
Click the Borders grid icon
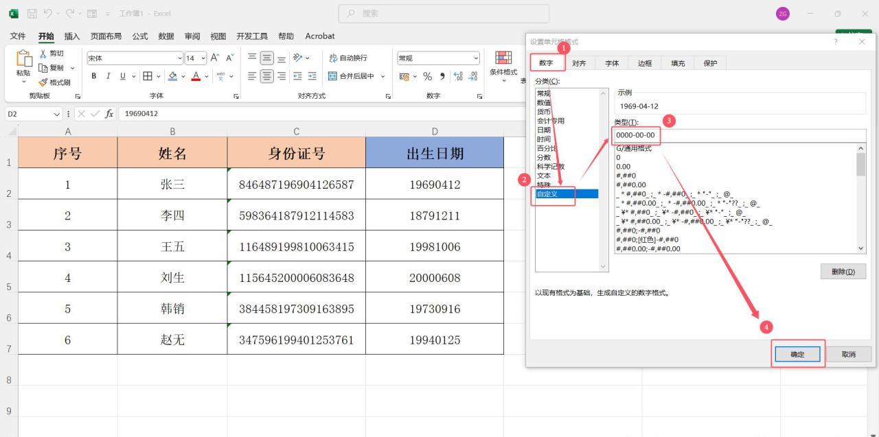[148, 76]
